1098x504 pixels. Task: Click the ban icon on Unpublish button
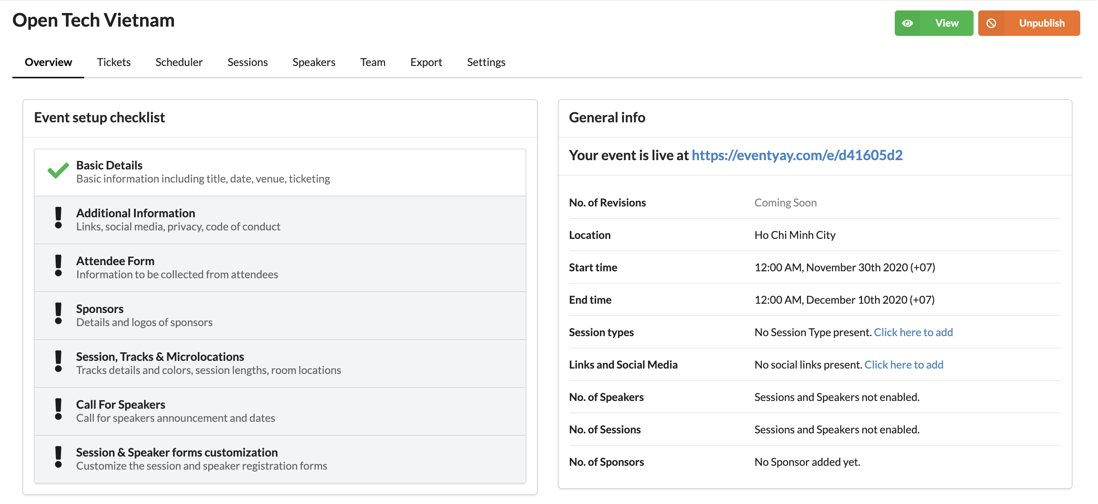991,24
